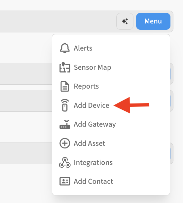This screenshot has height=203, width=183.
Task: Select Add Contact menu text
Action: coord(93,182)
